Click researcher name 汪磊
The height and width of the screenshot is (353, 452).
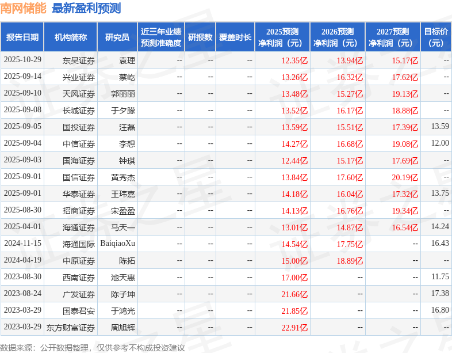point(127,127)
